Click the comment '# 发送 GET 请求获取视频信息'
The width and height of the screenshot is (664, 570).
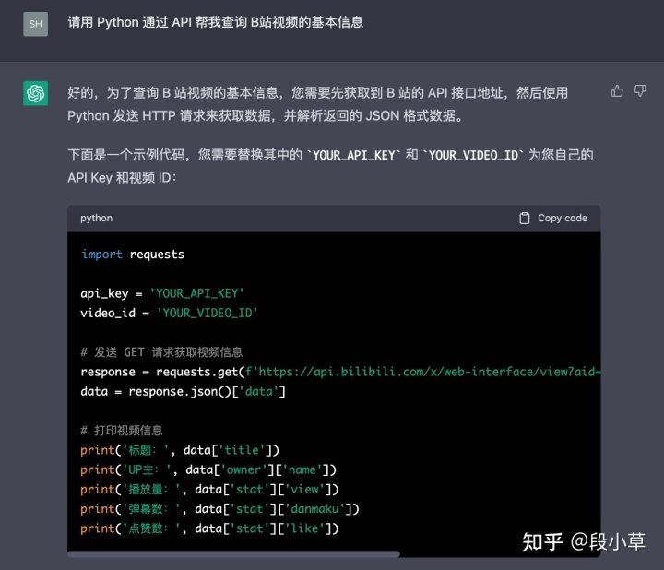161,352
